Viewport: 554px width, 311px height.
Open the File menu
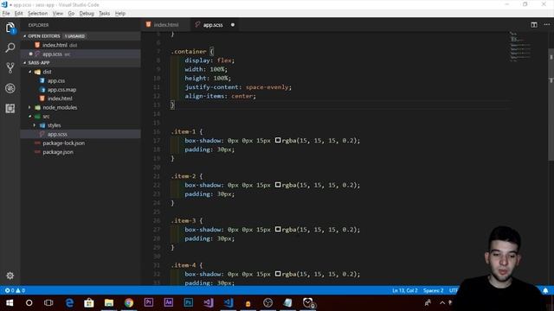6,14
